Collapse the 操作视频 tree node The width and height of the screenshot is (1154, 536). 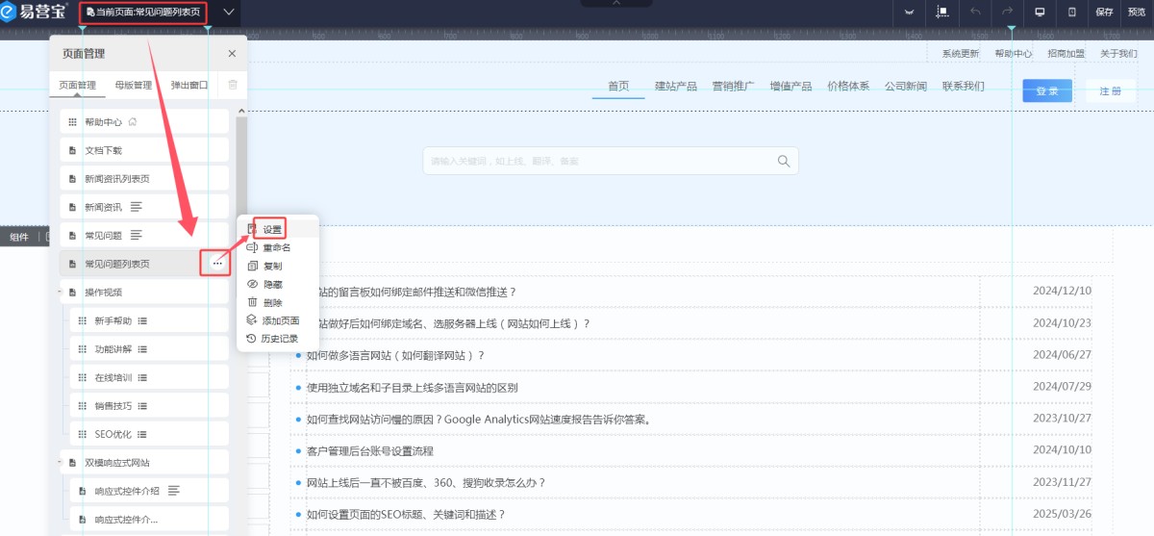coord(60,292)
